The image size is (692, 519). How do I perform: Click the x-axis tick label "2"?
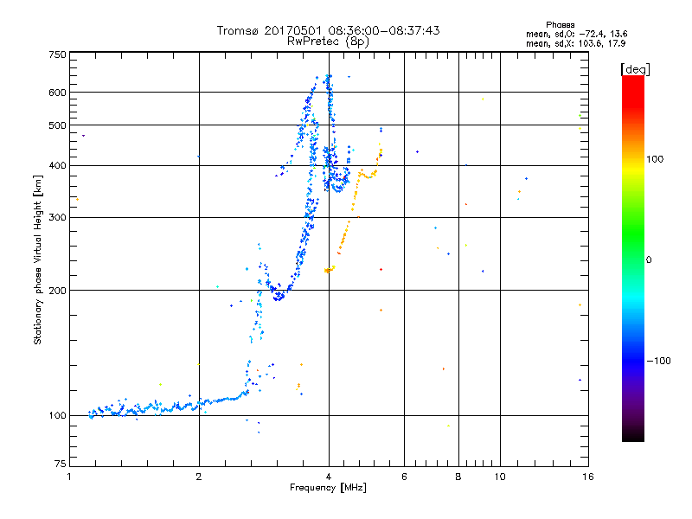tap(199, 477)
